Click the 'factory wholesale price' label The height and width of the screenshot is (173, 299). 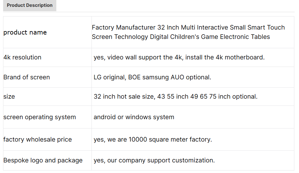[38, 139]
